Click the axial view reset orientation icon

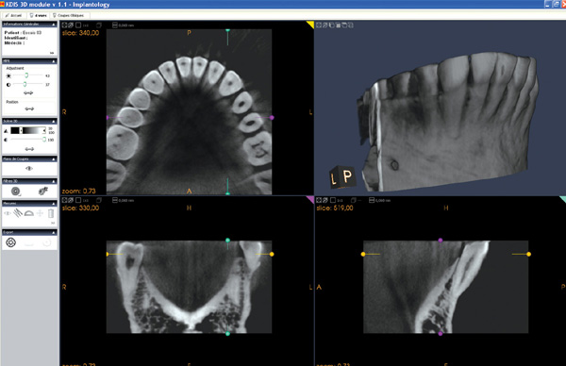tap(71, 25)
